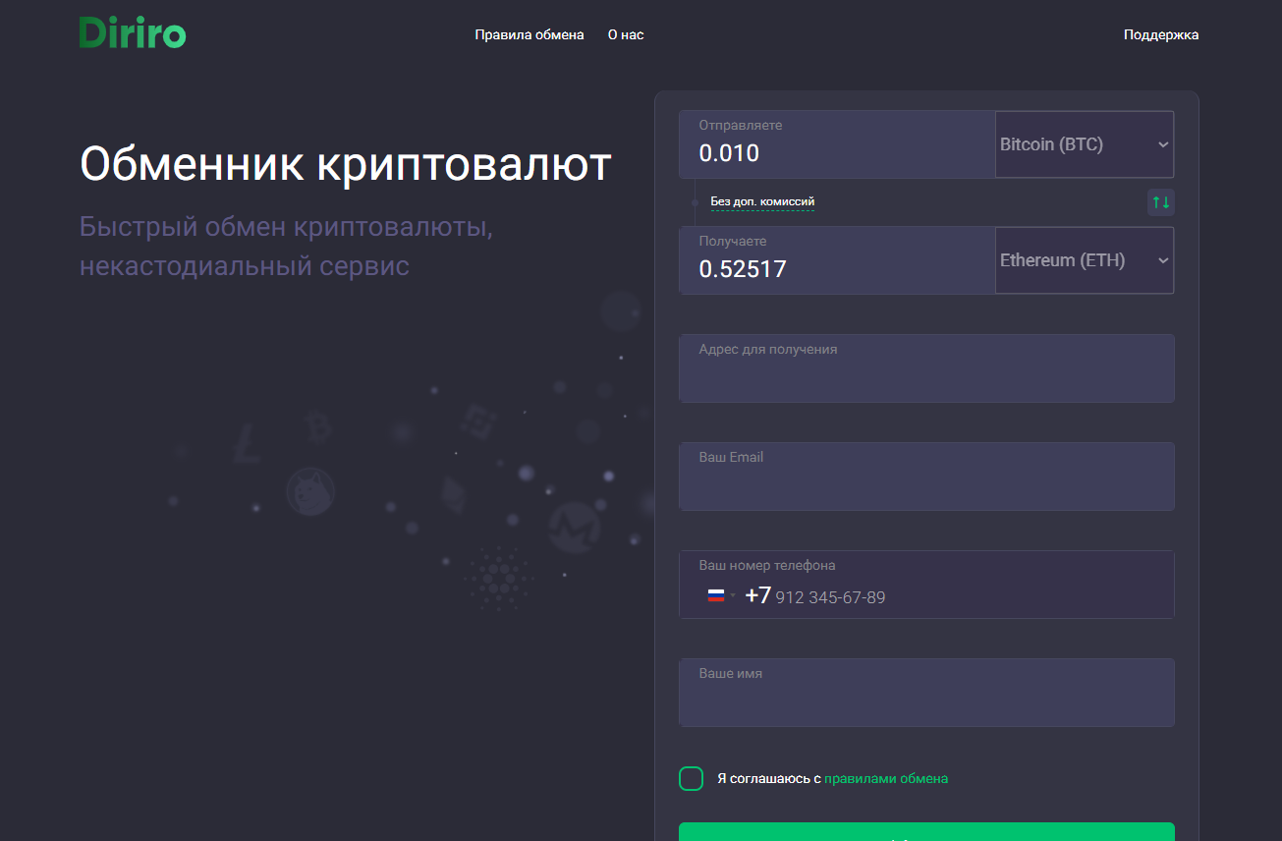
Task: Select the Ваш Email input
Action: click(925, 485)
